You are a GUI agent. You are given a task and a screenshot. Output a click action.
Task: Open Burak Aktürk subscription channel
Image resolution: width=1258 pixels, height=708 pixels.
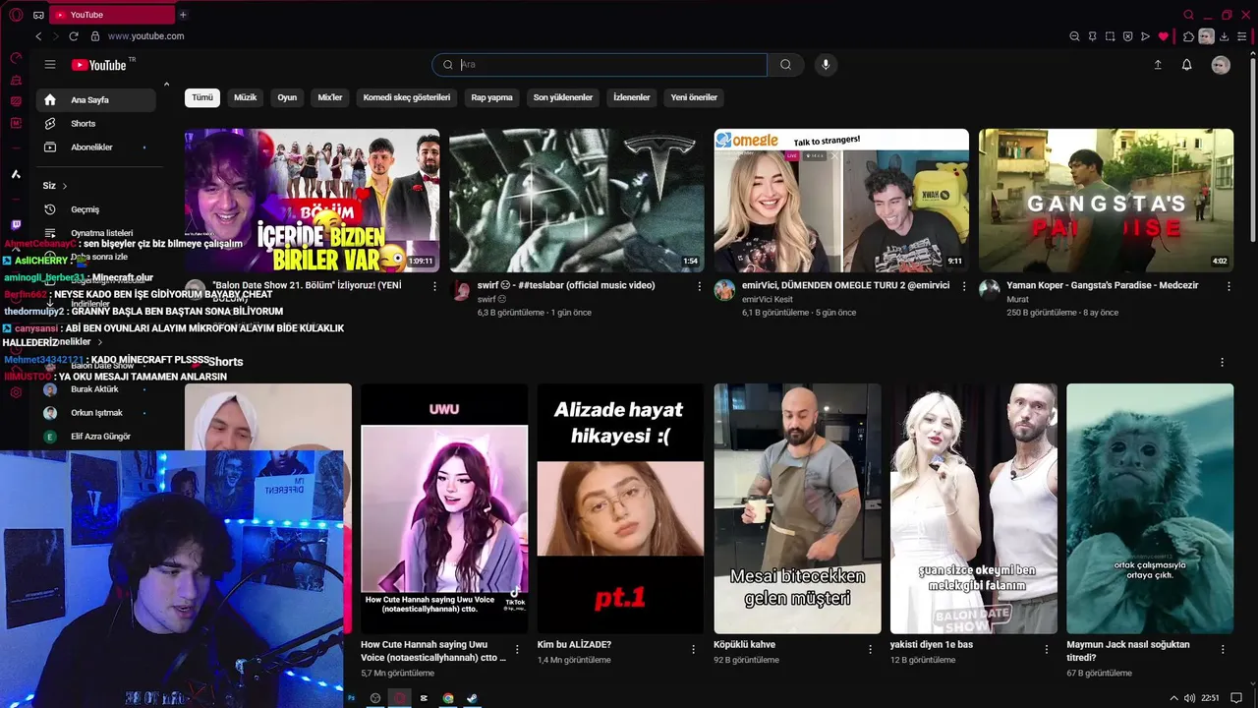(96, 389)
